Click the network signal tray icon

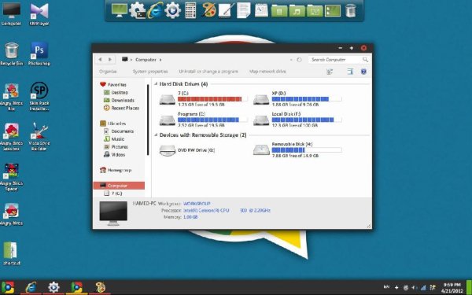tap(423, 287)
